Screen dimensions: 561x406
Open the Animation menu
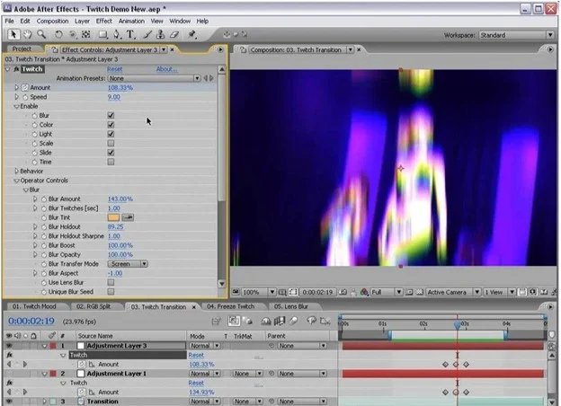tap(131, 21)
